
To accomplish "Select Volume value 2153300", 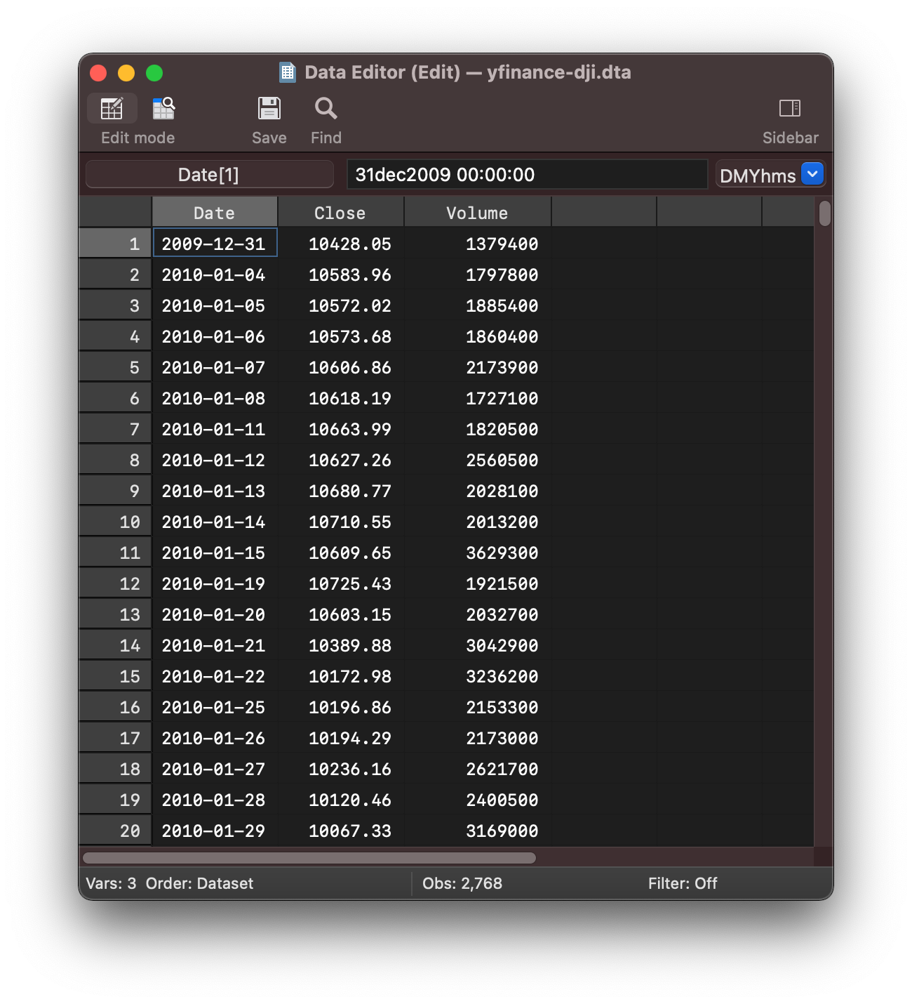I will click(478, 707).
